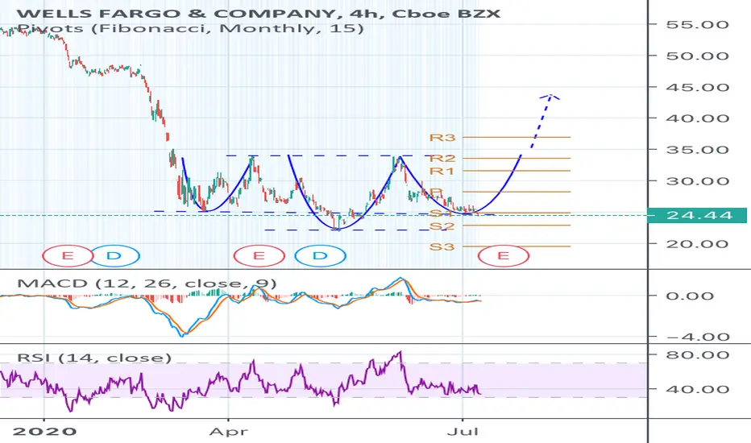
Task: Click the 30.00 price axis label
Action: (x=697, y=181)
